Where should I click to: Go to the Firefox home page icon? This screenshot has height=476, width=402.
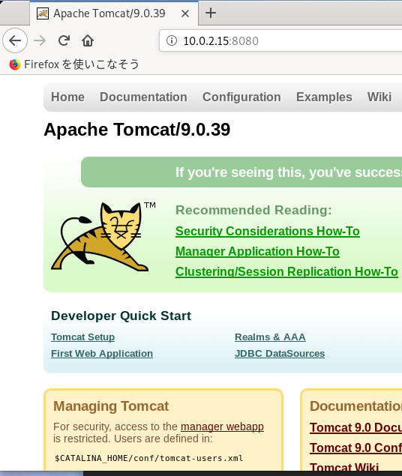88,40
